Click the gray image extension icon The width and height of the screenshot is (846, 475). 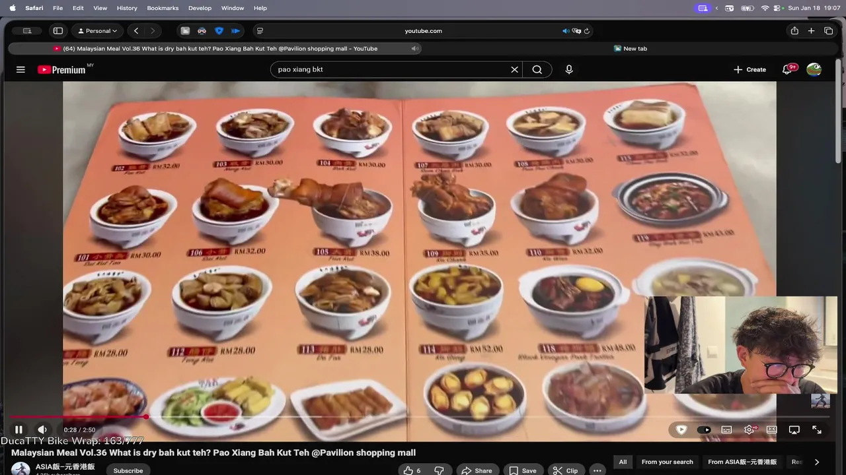(185, 31)
